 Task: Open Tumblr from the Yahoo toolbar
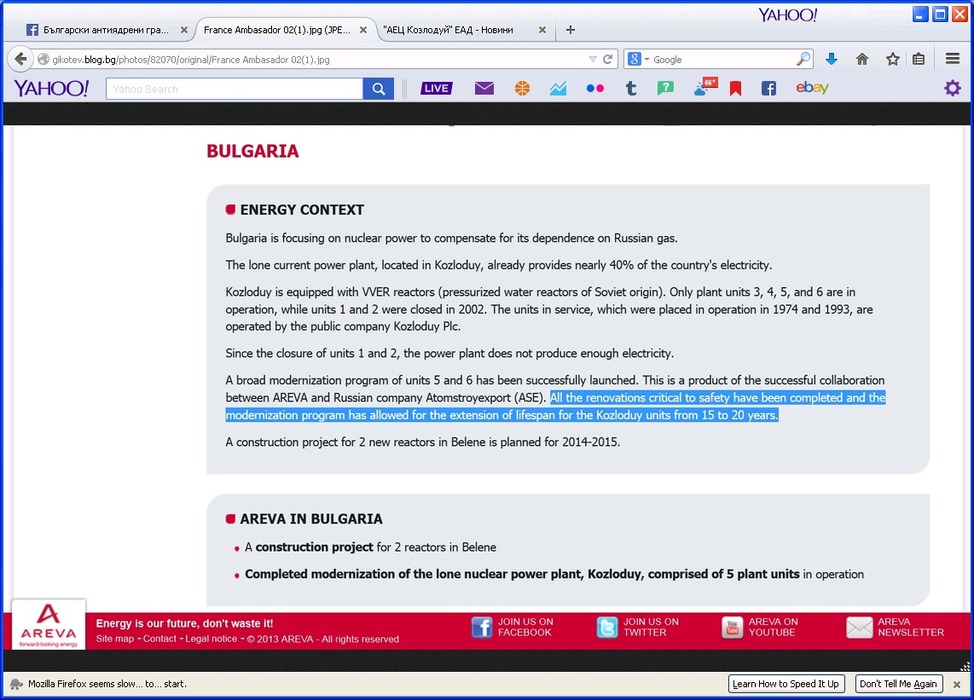coord(631,89)
